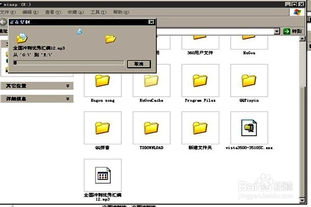311x207 pixels.
Task: Click the copy progress bar
Action: (69, 63)
